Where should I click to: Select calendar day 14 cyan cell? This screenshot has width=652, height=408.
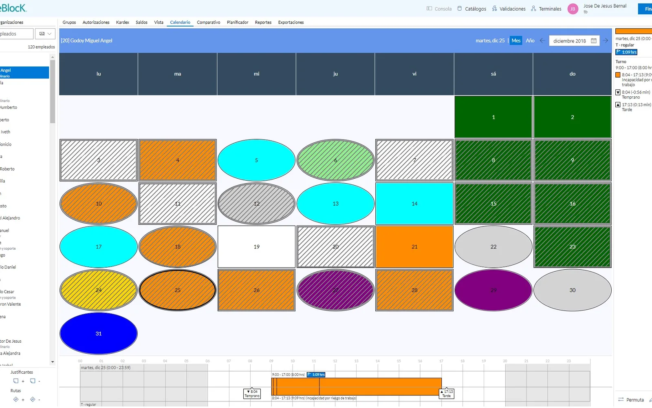click(x=414, y=204)
